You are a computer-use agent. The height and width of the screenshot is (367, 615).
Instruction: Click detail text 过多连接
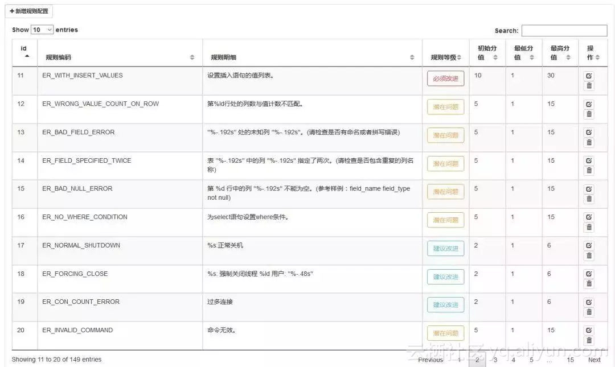pyautogui.click(x=220, y=302)
